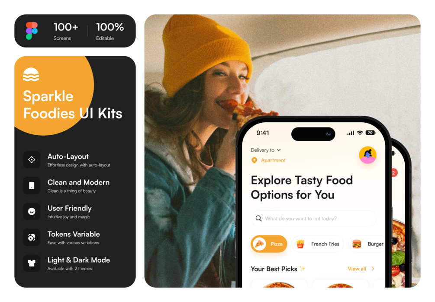This screenshot has height=302, width=435.
Task: Select the French Fries category chip
Action: click(x=318, y=244)
